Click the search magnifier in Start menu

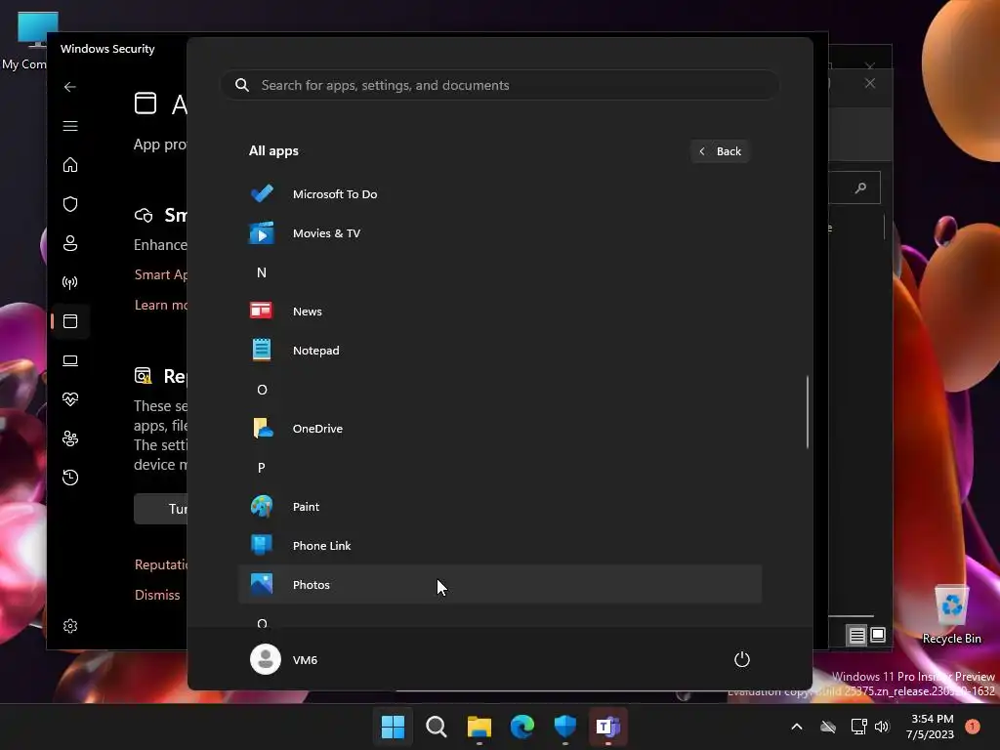click(x=242, y=85)
